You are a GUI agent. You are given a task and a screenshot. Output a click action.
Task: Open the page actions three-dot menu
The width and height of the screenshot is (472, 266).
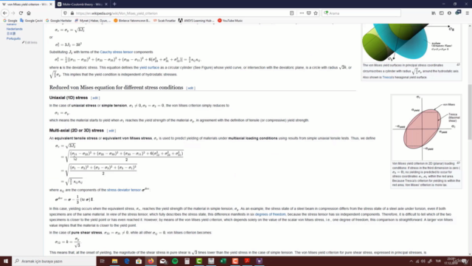click(x=302, y=13)
